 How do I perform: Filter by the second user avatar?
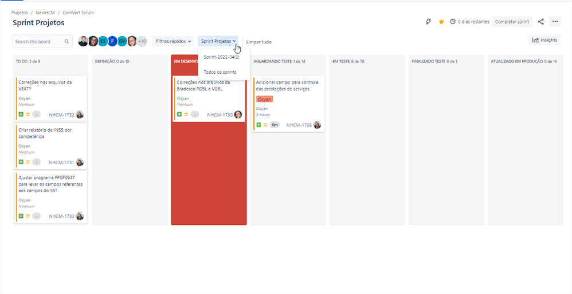tap(93, 41)
